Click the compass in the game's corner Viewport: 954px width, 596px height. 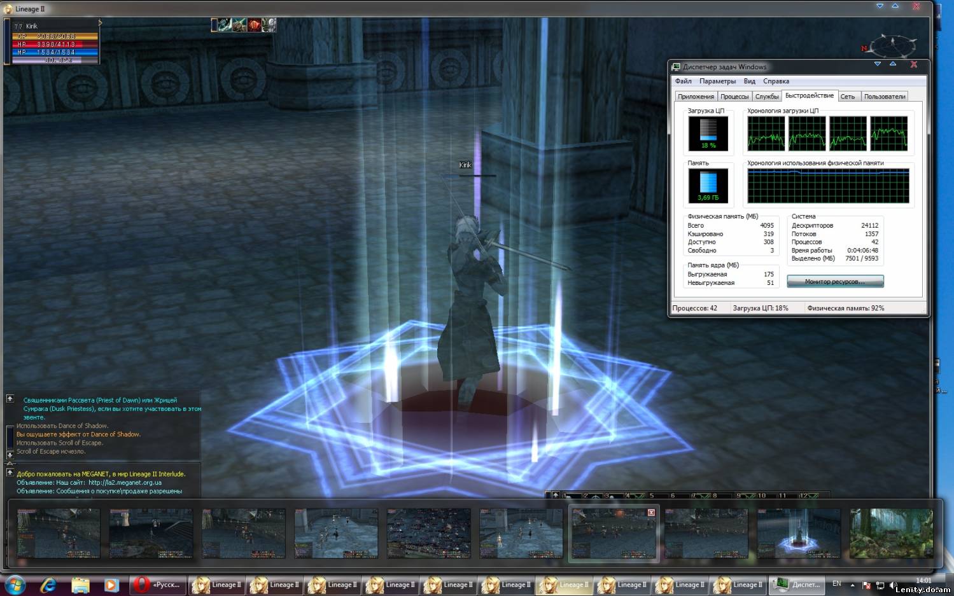[892, 46]
